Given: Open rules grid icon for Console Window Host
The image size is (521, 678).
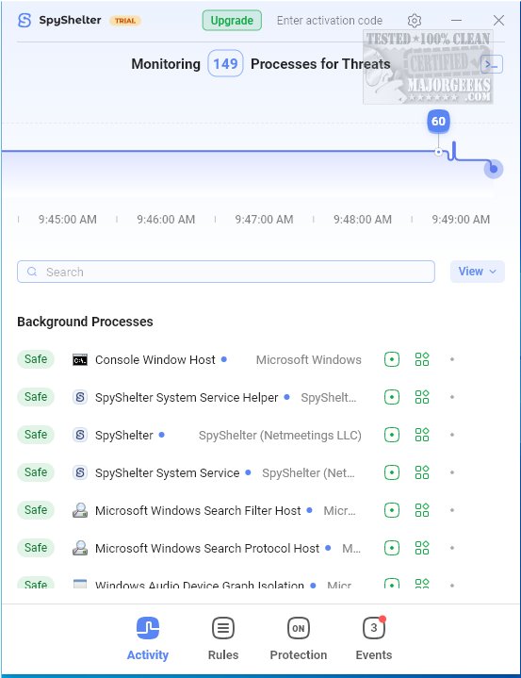Looking at the screenshot, I should 422,359.
